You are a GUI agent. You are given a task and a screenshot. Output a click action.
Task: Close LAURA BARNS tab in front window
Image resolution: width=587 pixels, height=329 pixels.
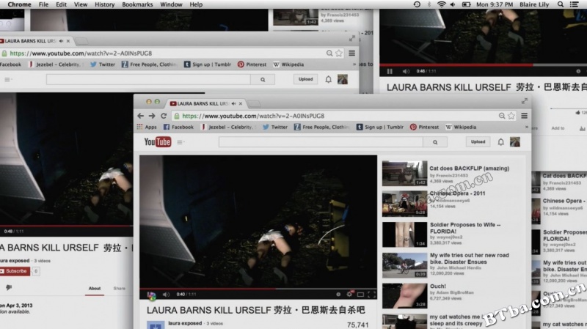tap(241, 103)
